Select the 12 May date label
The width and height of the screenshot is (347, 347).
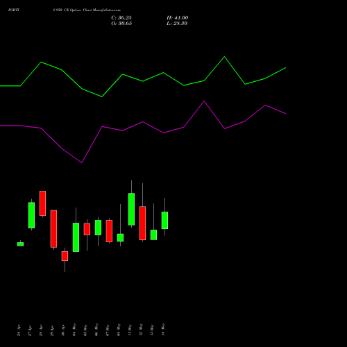[141, 330]
